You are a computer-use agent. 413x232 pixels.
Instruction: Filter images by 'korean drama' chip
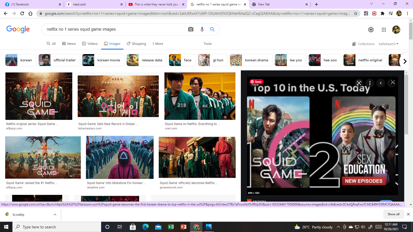[x=251, y=60]
